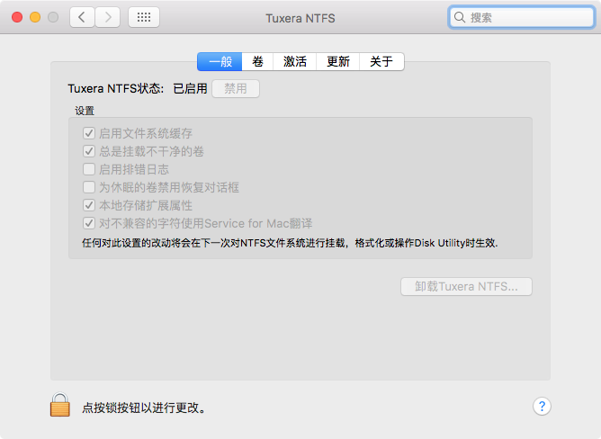The height and width of the screenshot is (439, 601).
Task: Enable 启用排错日志 checkbox
Action: coord(89,169)
